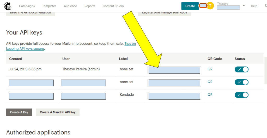Open Content Studio
267x138 pixels.
[113, 6]
